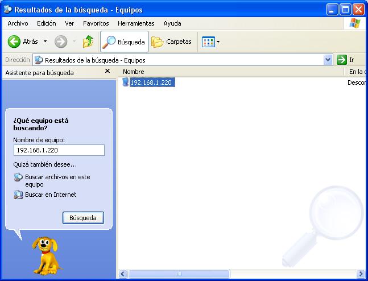Screen dimensions: 368x281
Task: Open the Favoritos menu
Action: click(x=96, y=23)
